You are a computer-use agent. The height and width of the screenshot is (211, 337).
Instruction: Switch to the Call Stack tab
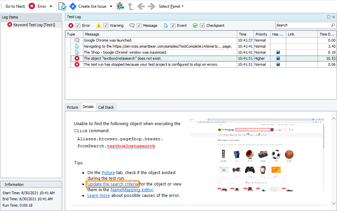(x=106, y=107)
